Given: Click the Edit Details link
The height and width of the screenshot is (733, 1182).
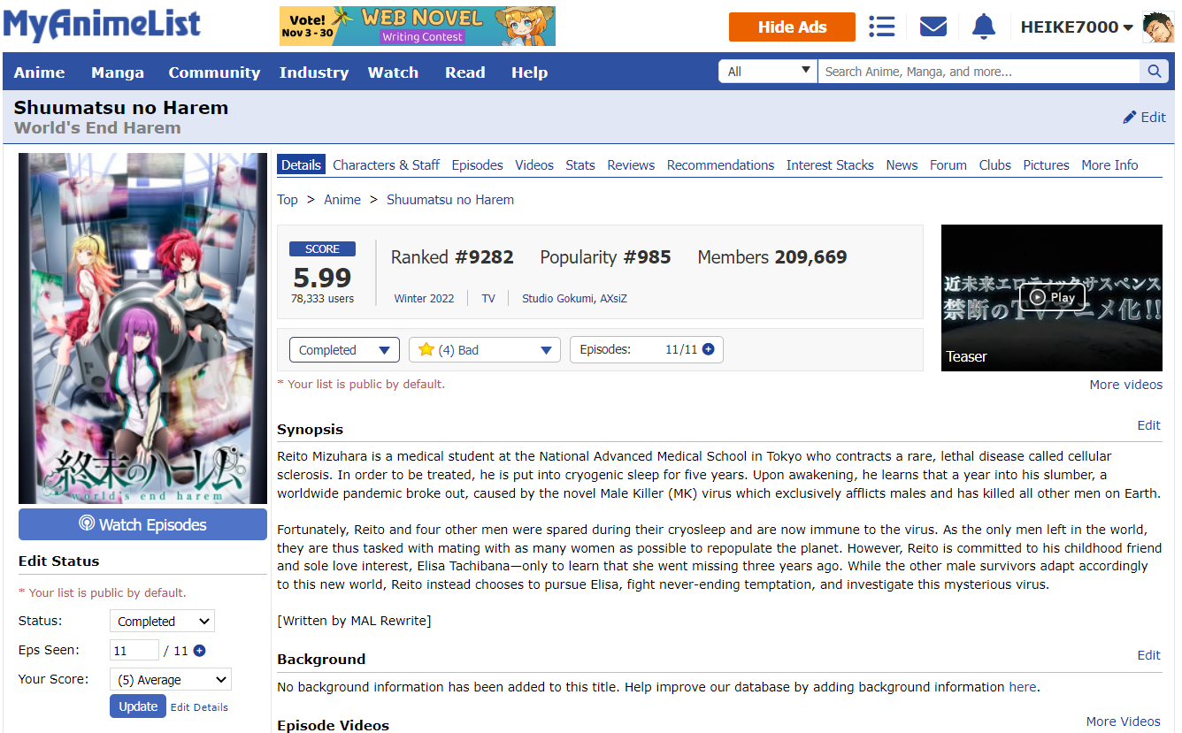Looking at the screenshot, I should (199, 707).
